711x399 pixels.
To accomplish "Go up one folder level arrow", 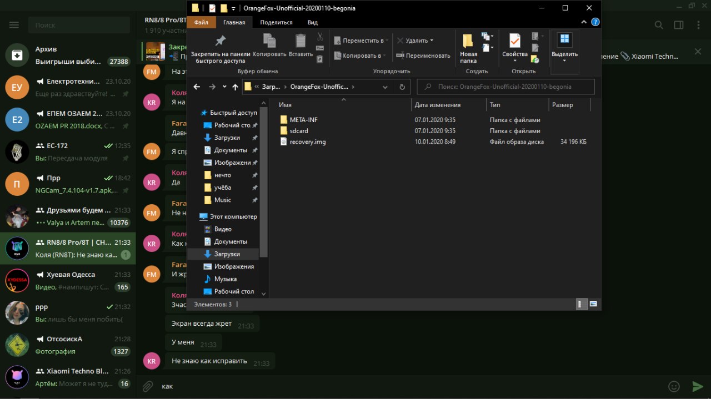I will (236, 87).
